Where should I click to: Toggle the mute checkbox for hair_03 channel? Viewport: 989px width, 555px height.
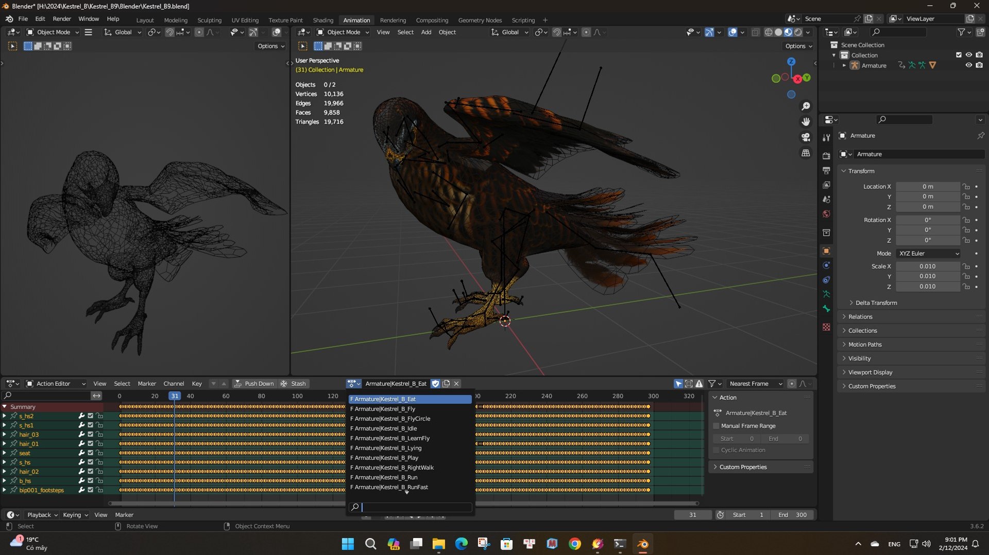pos(90,435)
